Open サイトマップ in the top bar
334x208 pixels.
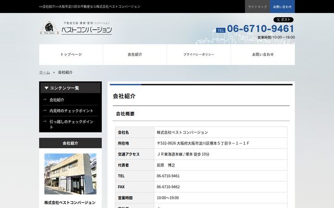pyautogui.click(x=257, y=7)
